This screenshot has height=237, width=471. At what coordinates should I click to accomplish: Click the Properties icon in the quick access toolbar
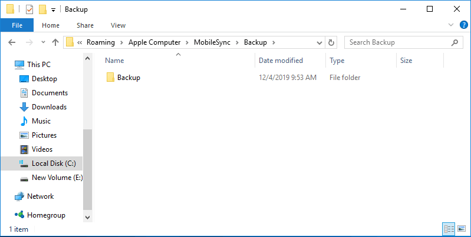click(29, 9)
